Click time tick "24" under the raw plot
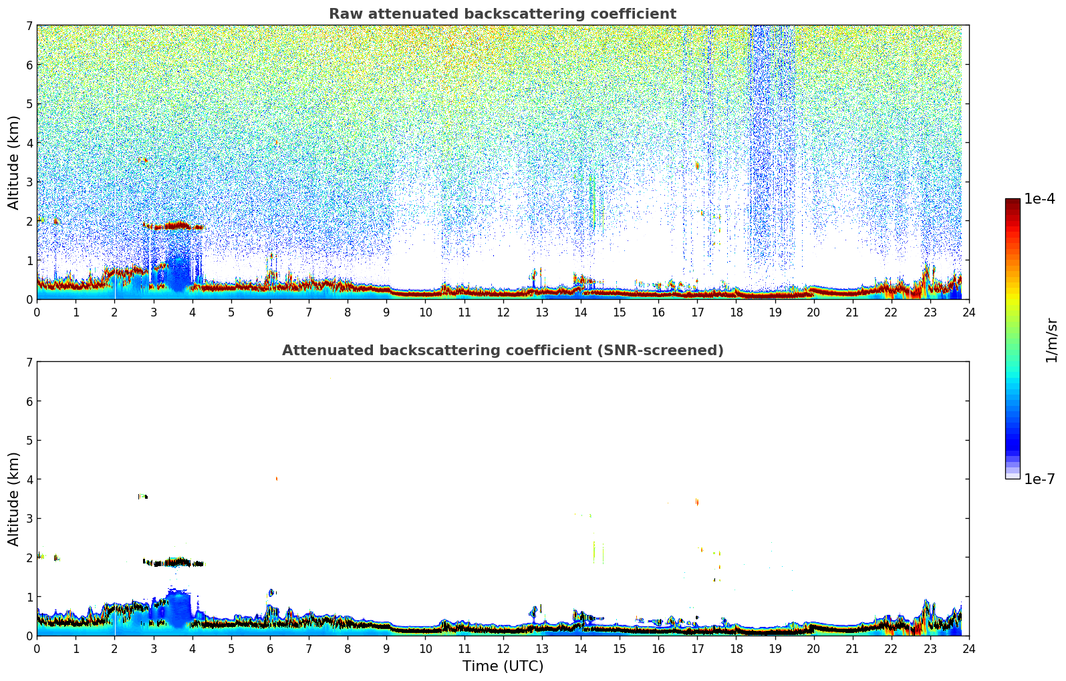The height and width of the screenshot is (681, 1066). [968, 312]
